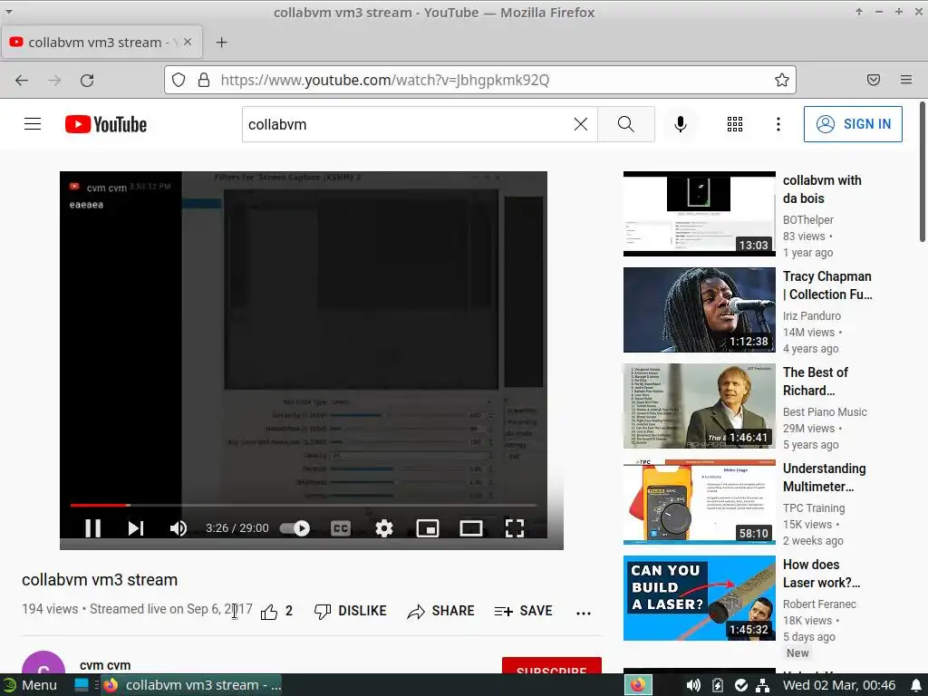The width and height of the screenshot is (928, 696).
Task: Mute the video player volume
Action: pos(179,528)
